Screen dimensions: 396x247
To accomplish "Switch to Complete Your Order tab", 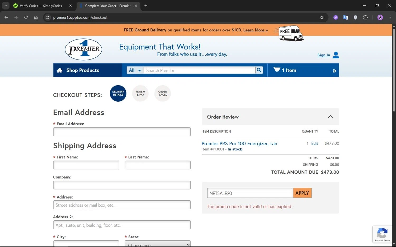I will pyautogui.click(x=108, y=6).
